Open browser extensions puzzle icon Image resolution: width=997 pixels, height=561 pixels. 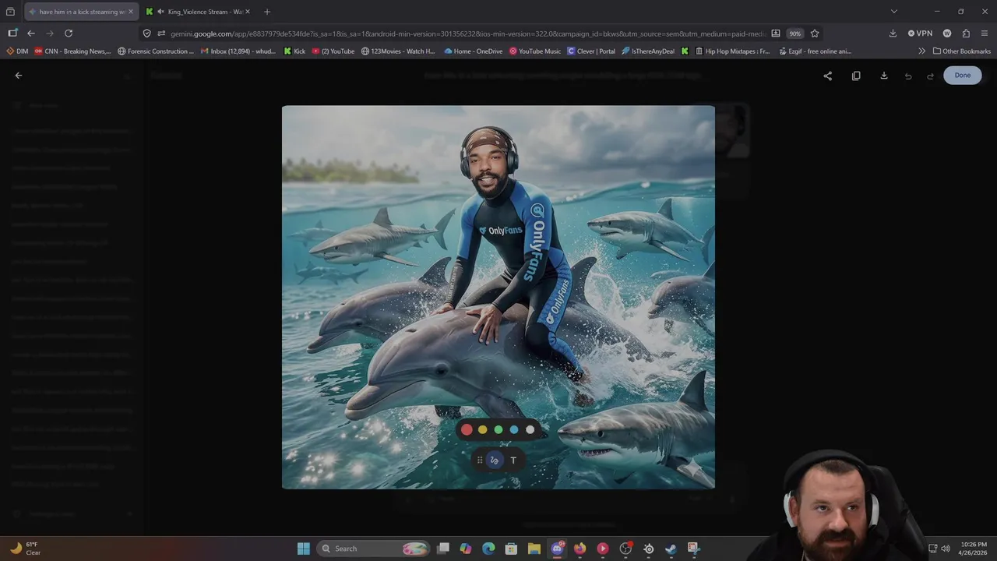[x=966, y=34]
